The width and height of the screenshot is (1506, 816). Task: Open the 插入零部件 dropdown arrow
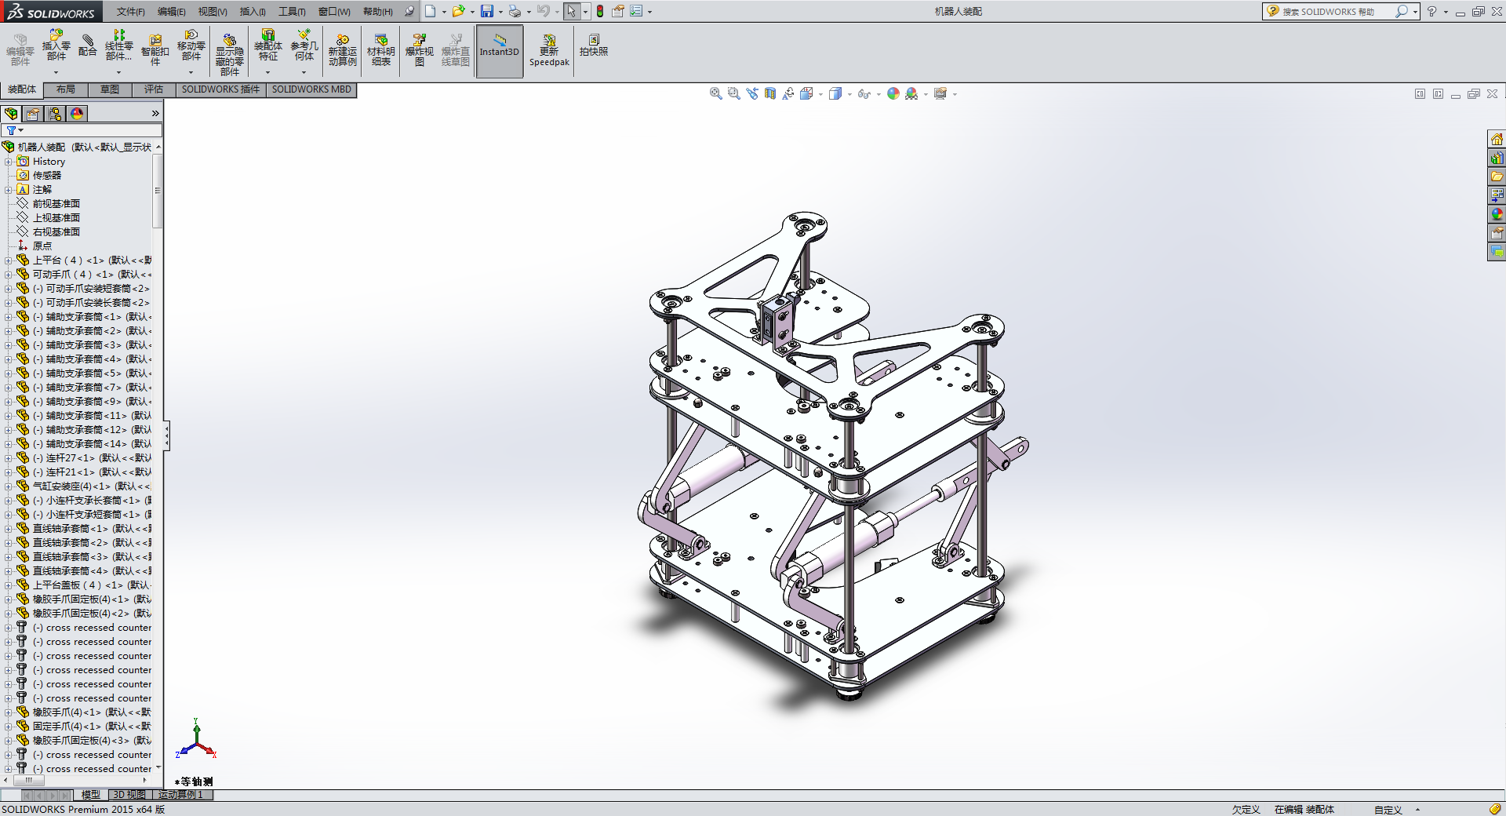[x=56, y=72]
